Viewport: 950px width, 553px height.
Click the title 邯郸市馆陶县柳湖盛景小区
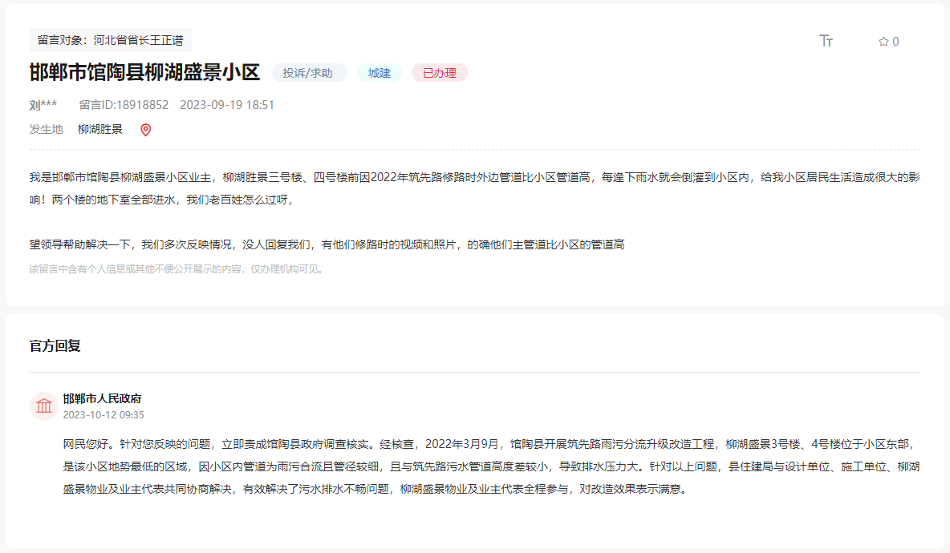coord(144,72)
